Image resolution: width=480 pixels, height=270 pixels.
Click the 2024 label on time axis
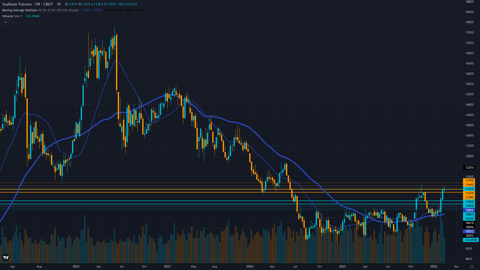250,266
